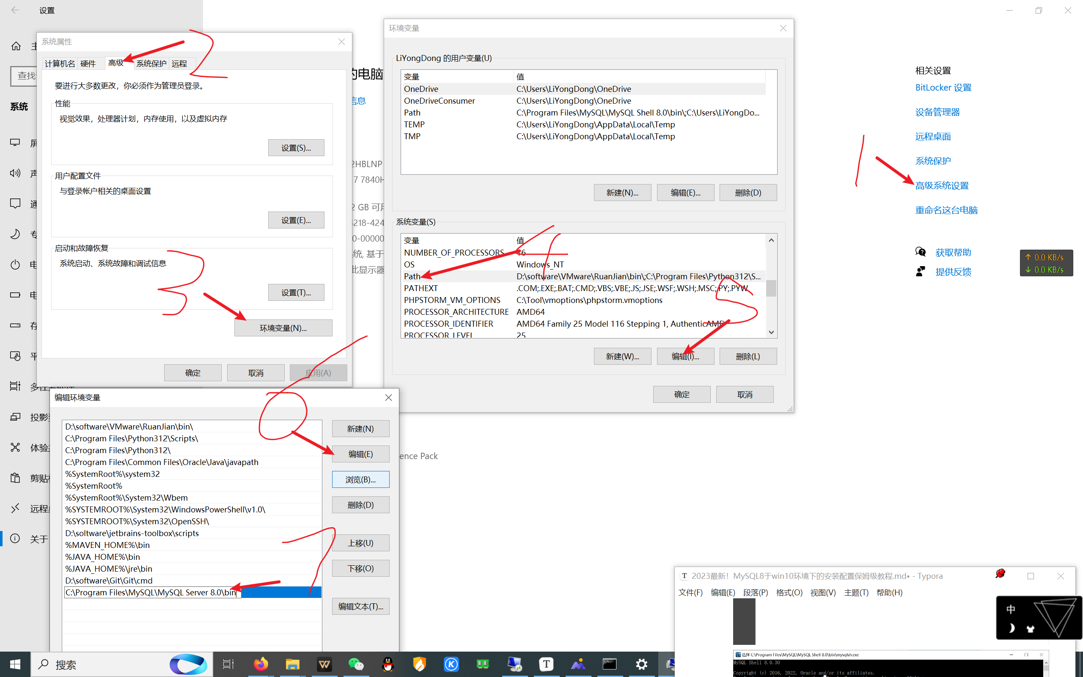Switch to 计算机名 tab in System Properties

(60, 63)
